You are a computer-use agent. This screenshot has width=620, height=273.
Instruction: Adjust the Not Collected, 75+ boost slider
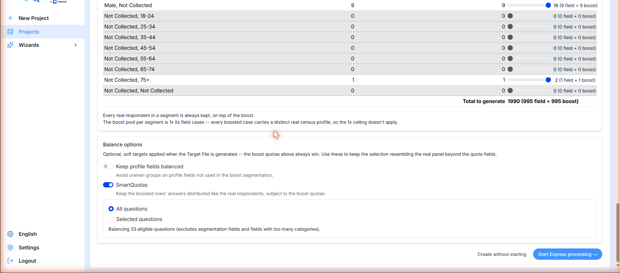529,80
